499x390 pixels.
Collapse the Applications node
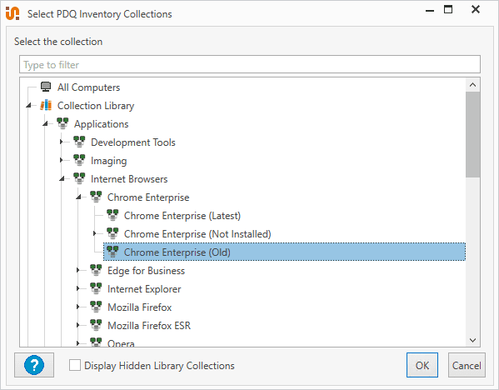coord(45,123)
